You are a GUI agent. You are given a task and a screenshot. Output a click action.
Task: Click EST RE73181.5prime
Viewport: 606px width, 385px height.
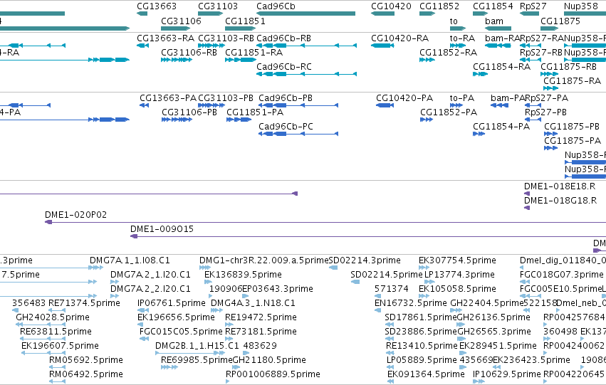(261, 332)
